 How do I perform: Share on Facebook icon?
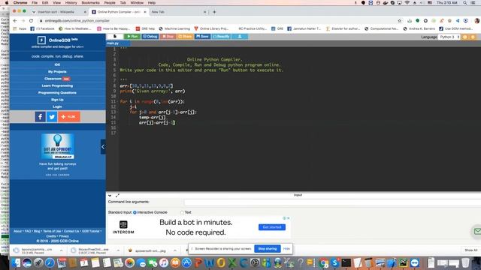click(x=40, y=117)
